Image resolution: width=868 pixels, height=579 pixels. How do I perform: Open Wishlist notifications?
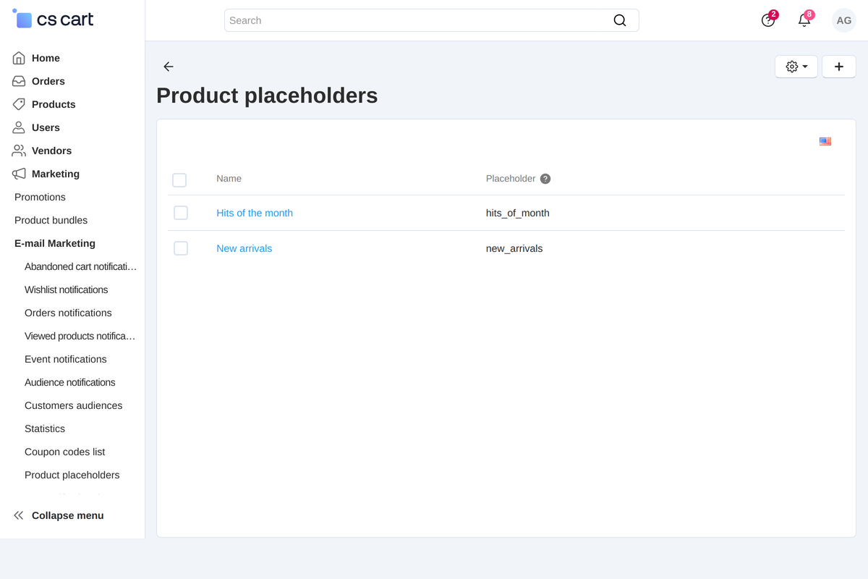click(x=66, y=289)
